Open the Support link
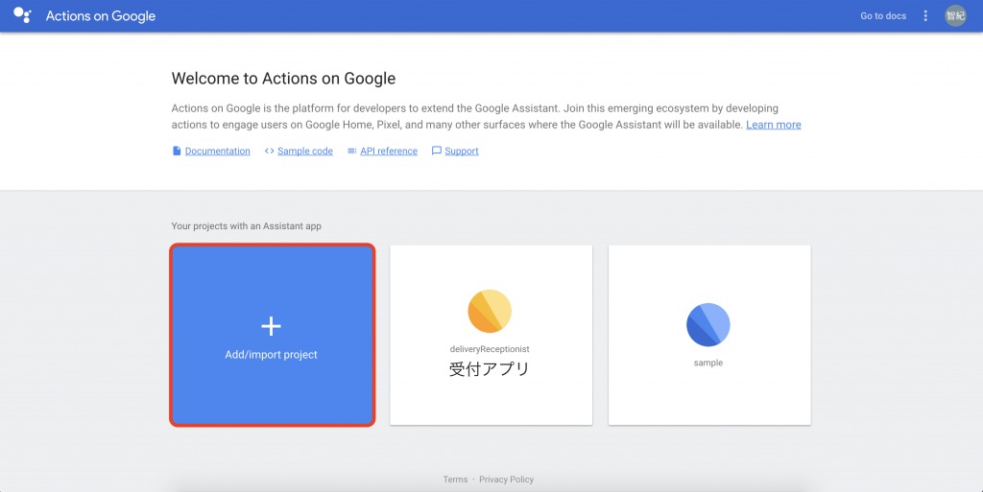 pos(462,151)
